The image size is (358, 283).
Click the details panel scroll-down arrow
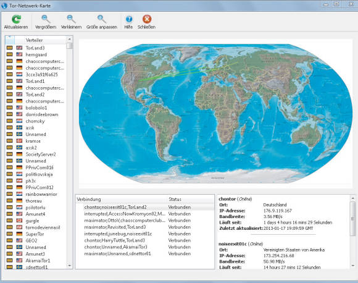click(352, 266)
